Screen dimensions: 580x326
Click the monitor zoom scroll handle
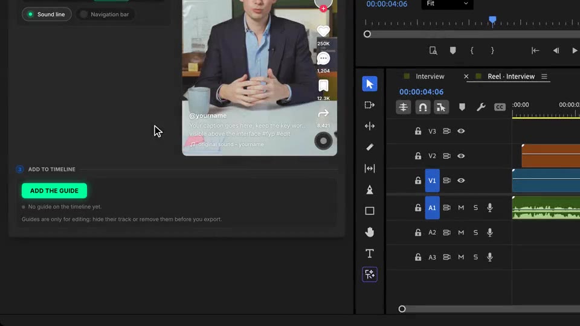click(x=367, y=34)
